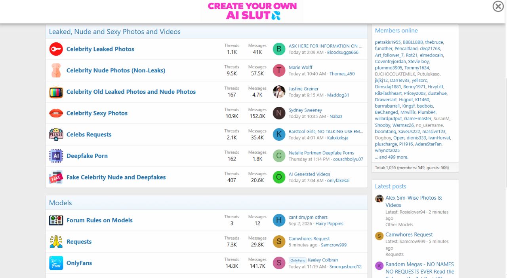Screen dimensions: 507x278
Task: Click the light green C user avatar
Action: pos(279,156)
